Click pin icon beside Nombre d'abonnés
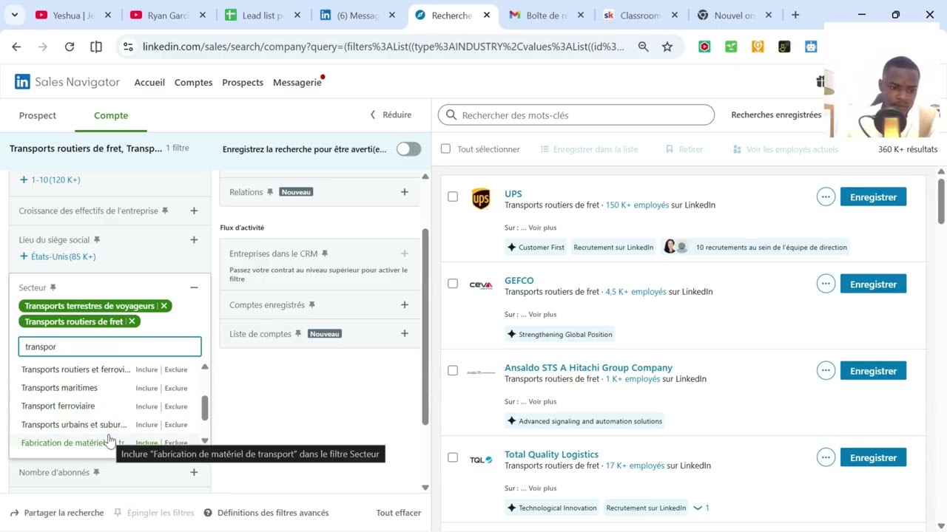This screenshot has width=947, height=532. pos(96,472)
